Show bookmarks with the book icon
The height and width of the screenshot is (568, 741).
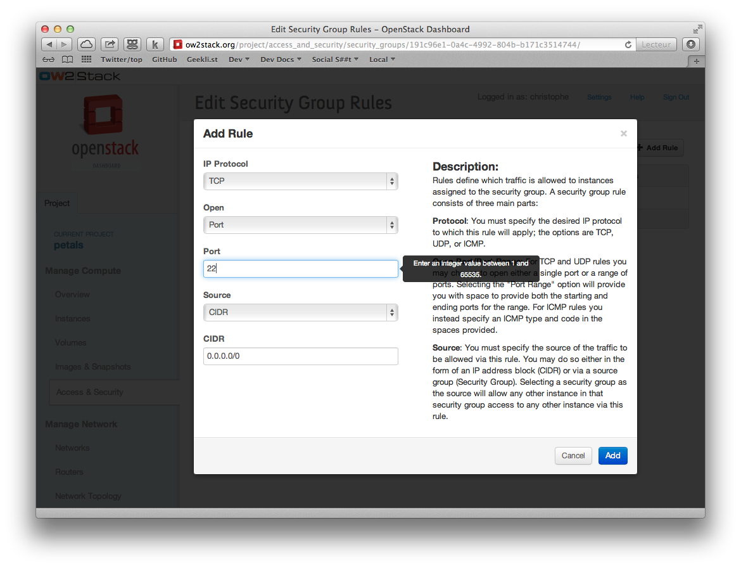click(x=68, y=60)
